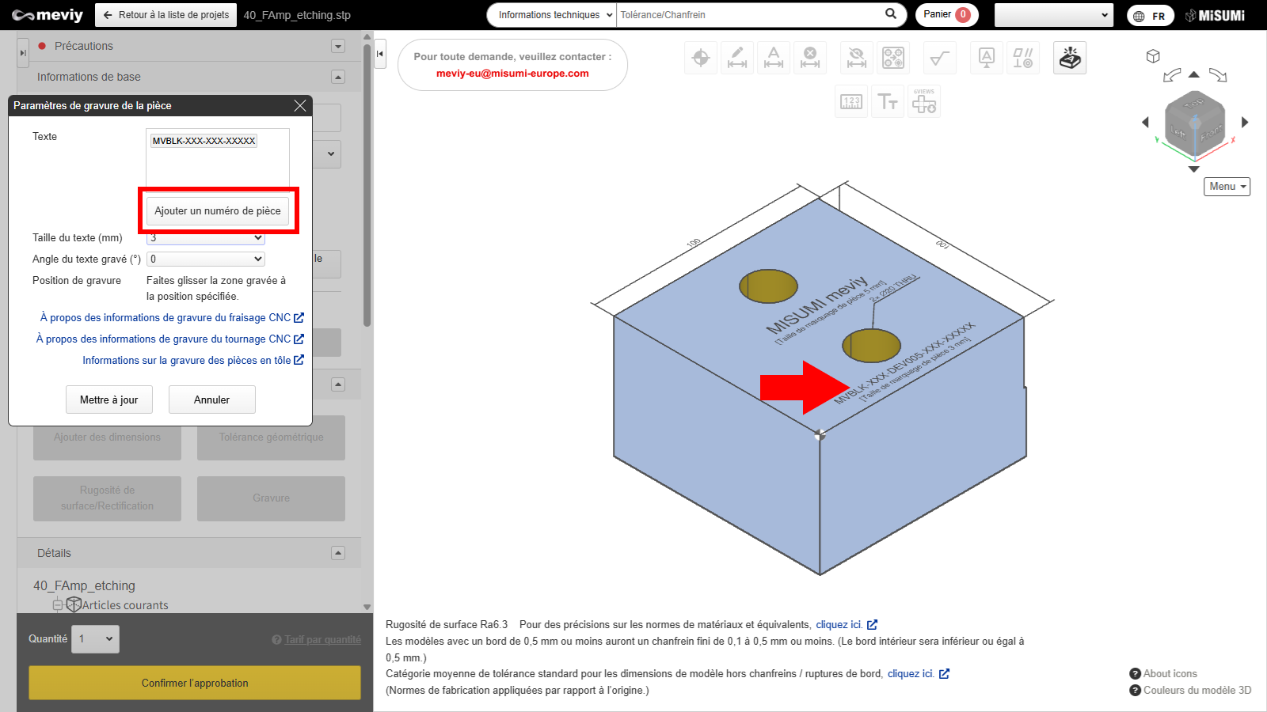Open the view cube Menu dropdown
This screenshot has width=1267, height=712.
(x=1227, y=187)
